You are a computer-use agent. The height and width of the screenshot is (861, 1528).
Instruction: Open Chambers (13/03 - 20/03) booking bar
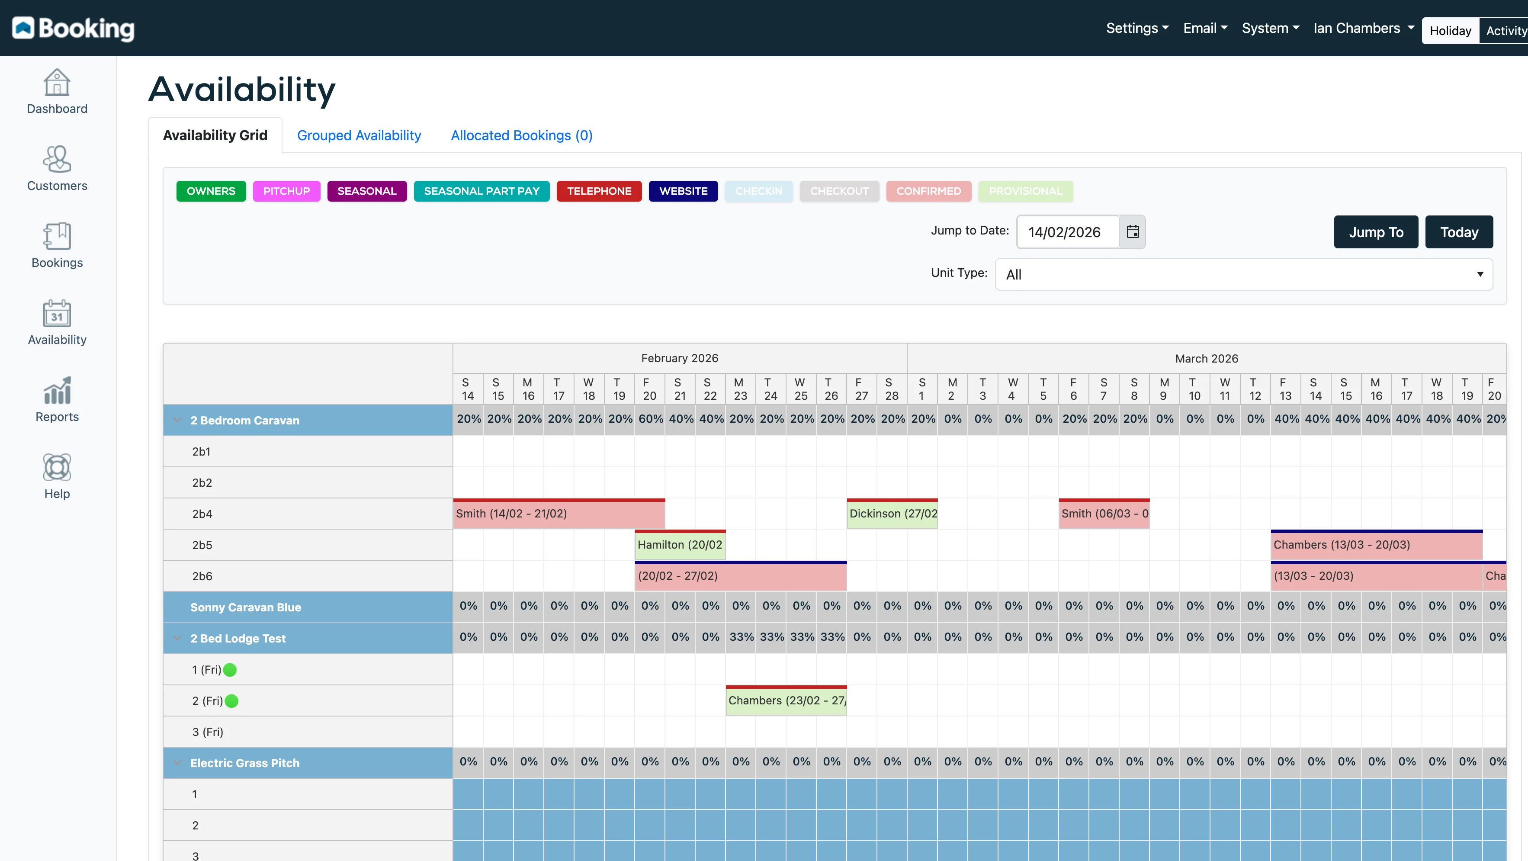1377,545
